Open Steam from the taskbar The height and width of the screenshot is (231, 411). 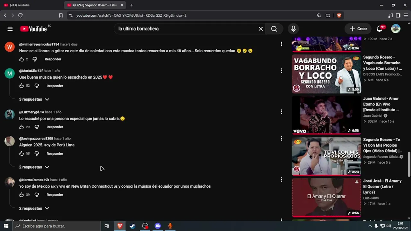132,226
